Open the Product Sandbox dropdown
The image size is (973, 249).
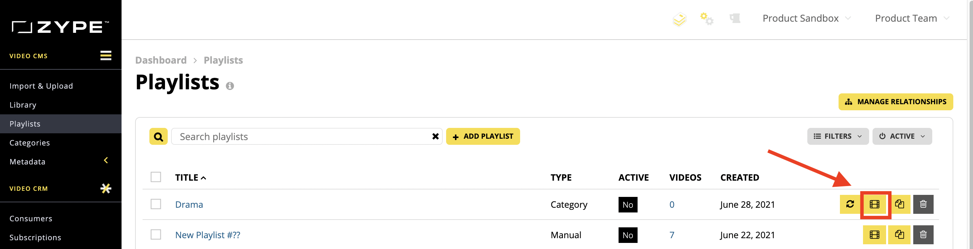[806, 18]
